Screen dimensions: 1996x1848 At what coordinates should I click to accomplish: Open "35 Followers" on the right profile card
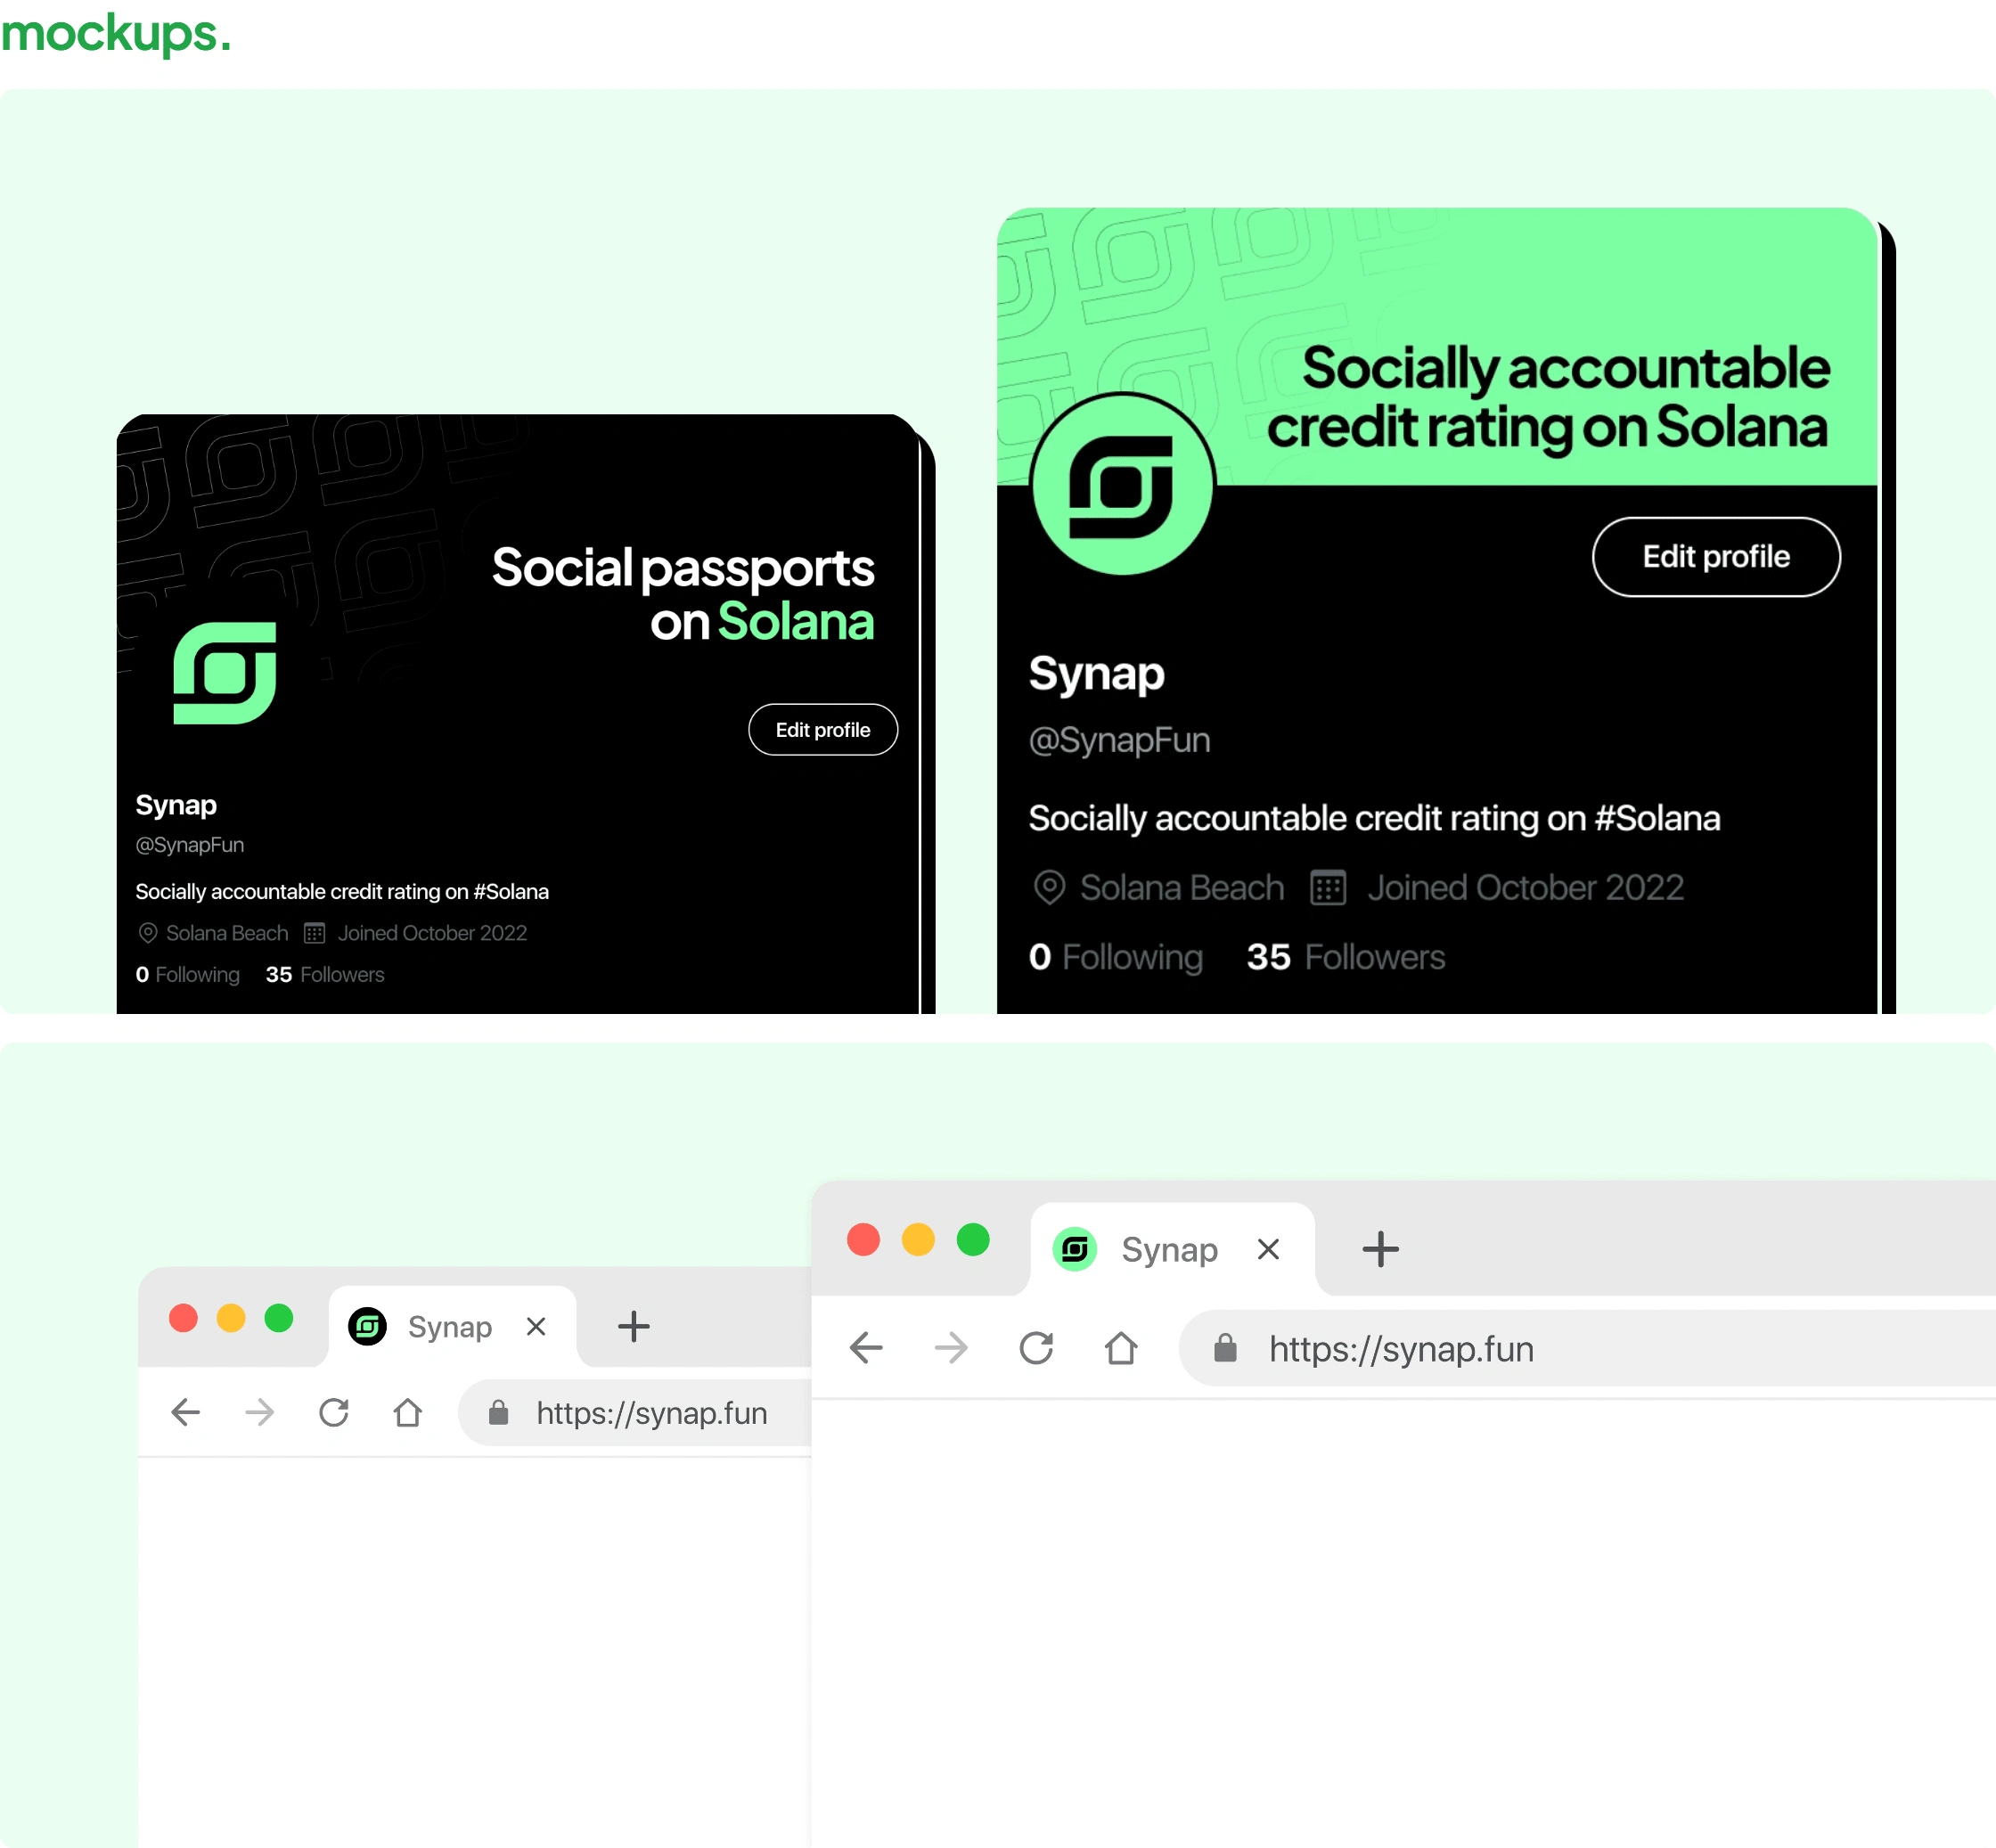tap(1346, 958)
